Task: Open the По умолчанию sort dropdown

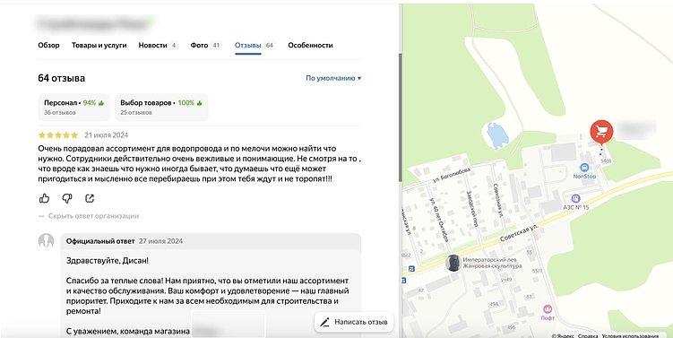Action: click(333, 78)
